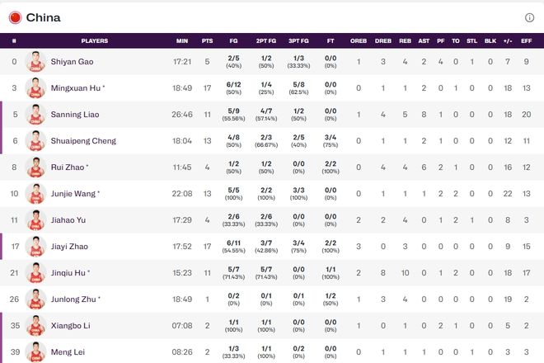This screenshot has height=363, width=544.
Task: Click the info icon beside China header
Action: pyautogui.click(x=529, y=17)
